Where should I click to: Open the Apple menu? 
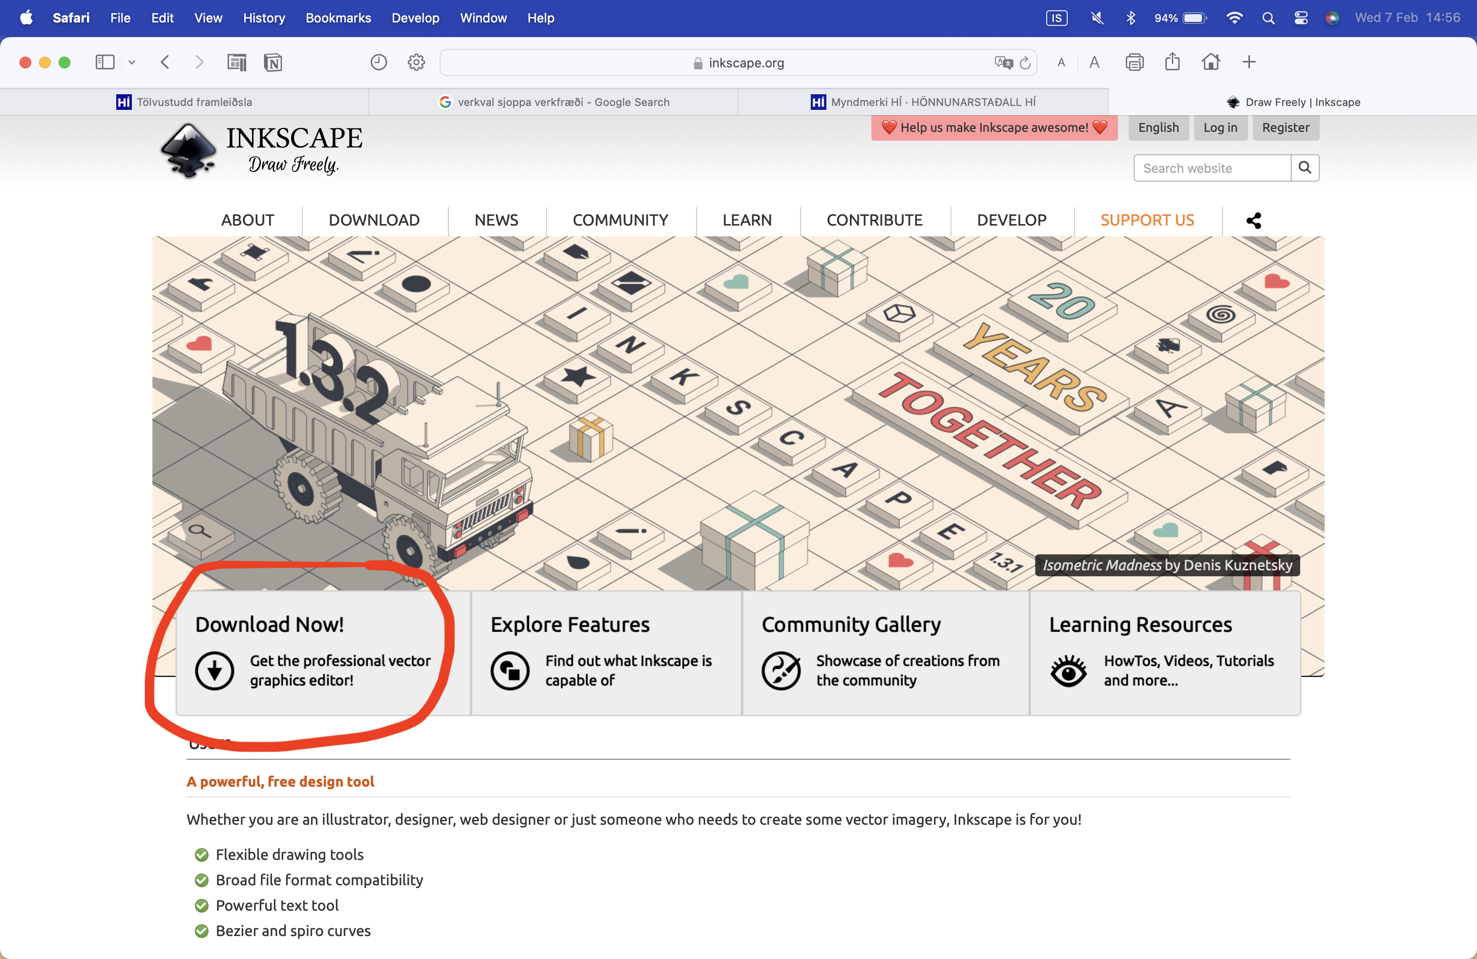[26, 18]
